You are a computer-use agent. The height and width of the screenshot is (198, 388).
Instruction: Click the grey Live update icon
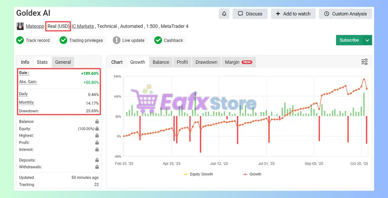[117, 40]
